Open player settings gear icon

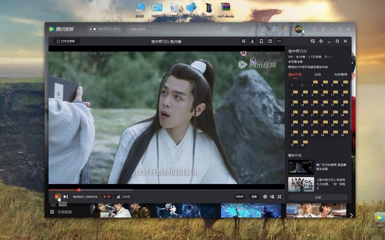(x=265, y=197)
